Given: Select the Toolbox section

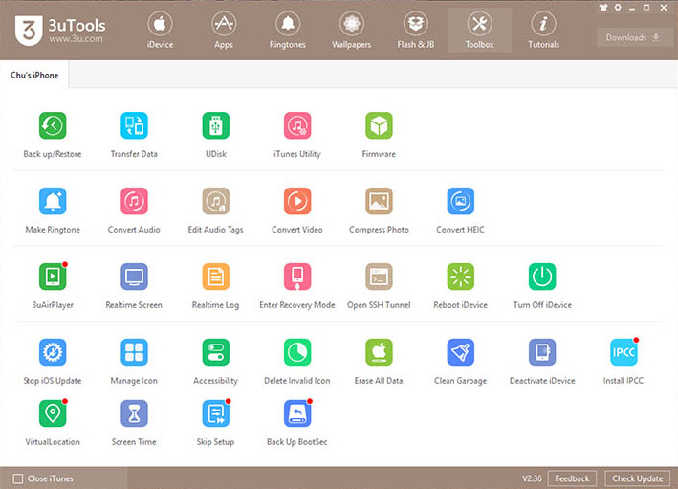Looking at the screenshot, I should click(479, 31).
